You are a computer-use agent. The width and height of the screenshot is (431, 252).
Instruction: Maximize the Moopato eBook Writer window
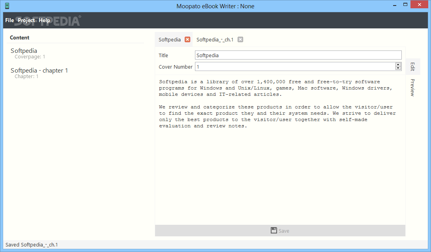(x=405, y=5)
